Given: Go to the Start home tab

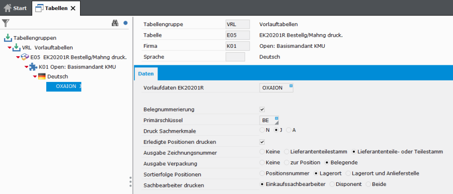Looking at the screenshot, I should 16,8.
